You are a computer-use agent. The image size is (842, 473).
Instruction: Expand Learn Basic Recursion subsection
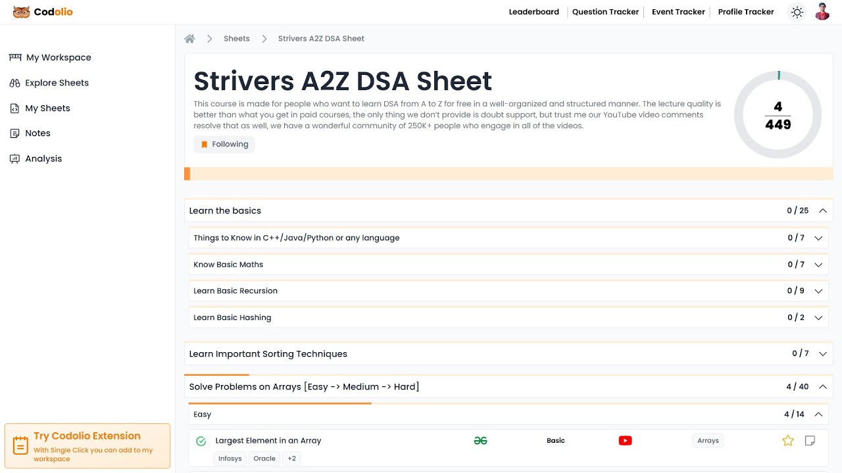coord(818,290)
